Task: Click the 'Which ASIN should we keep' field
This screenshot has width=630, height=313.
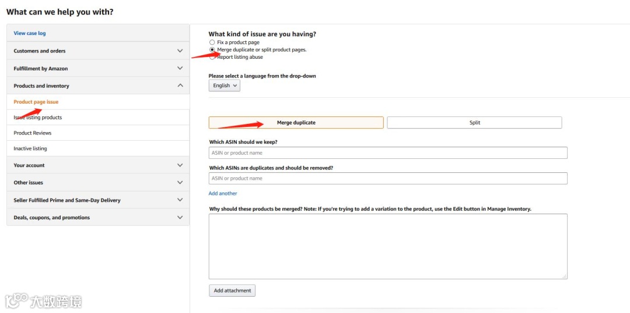Action: [388, 153]
